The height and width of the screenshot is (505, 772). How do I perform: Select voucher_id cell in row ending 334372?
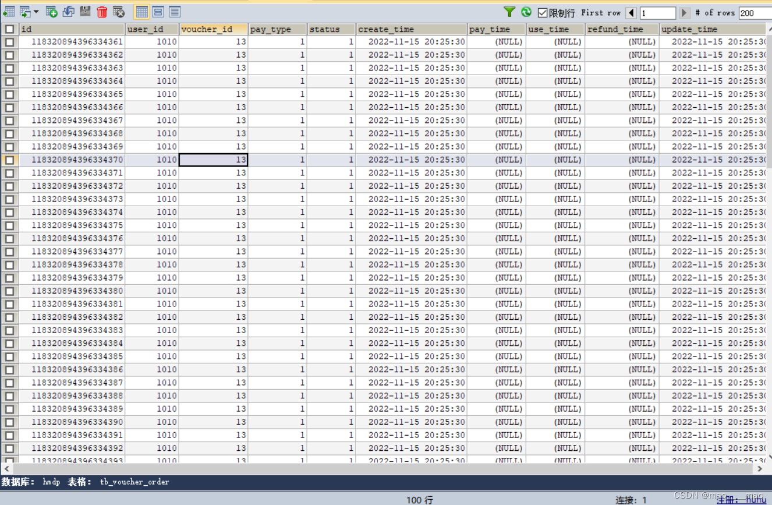214,186
